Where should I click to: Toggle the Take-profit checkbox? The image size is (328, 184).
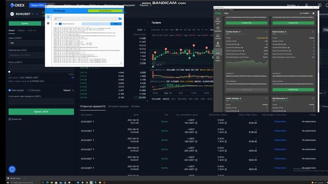(10, 90)
